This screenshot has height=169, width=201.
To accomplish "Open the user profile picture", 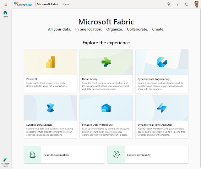I will tap(196, 4).
